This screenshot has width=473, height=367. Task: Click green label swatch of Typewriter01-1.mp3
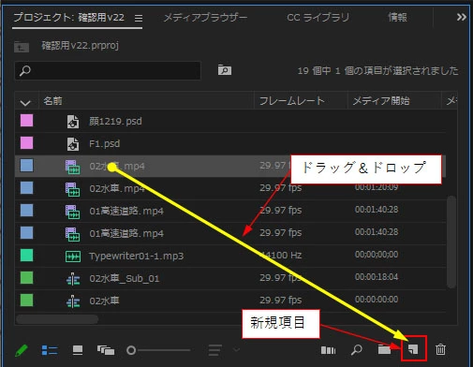(x=26, y=256)
